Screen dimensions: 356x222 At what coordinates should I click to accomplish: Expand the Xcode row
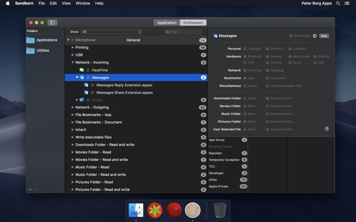tap(77, 99)
